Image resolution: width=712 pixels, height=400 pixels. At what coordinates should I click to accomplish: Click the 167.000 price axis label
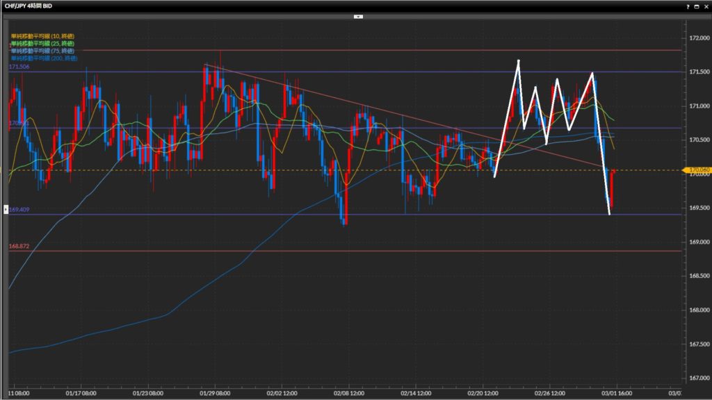point(697,378)
